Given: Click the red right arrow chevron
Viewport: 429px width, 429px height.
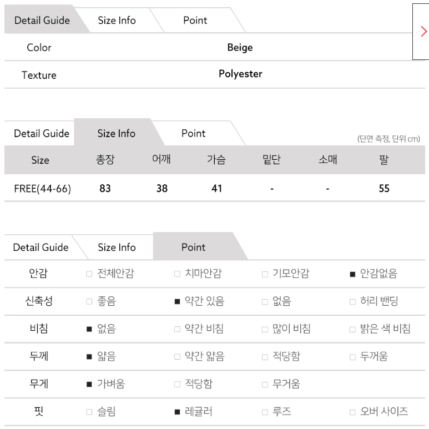Looking at the screenshot, I should [x=424, y=32].
